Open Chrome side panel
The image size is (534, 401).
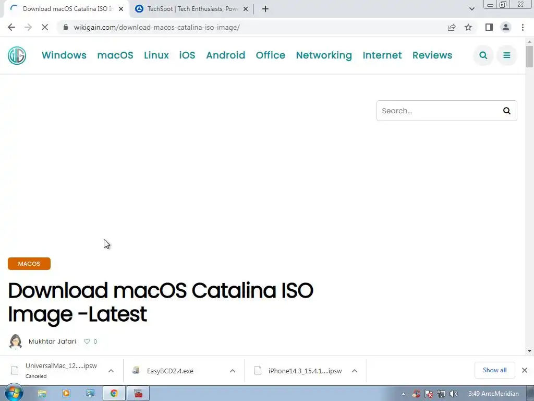pos(489,27)
